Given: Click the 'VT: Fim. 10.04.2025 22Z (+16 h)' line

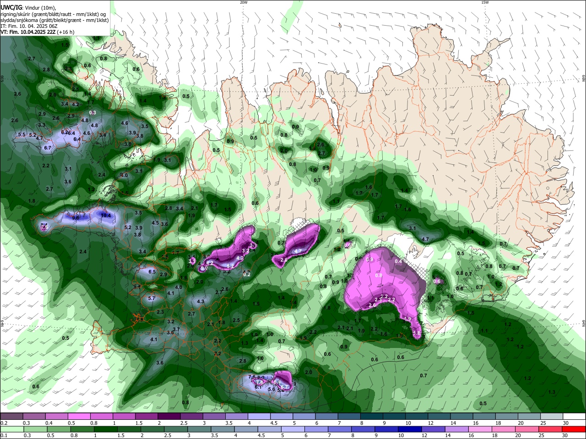Looking at the screenshot, I should pyautogui.click(x=38, y=32).
